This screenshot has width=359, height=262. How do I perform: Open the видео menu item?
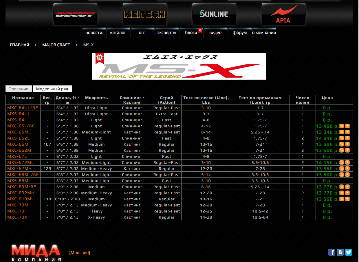tap(215, 33)
